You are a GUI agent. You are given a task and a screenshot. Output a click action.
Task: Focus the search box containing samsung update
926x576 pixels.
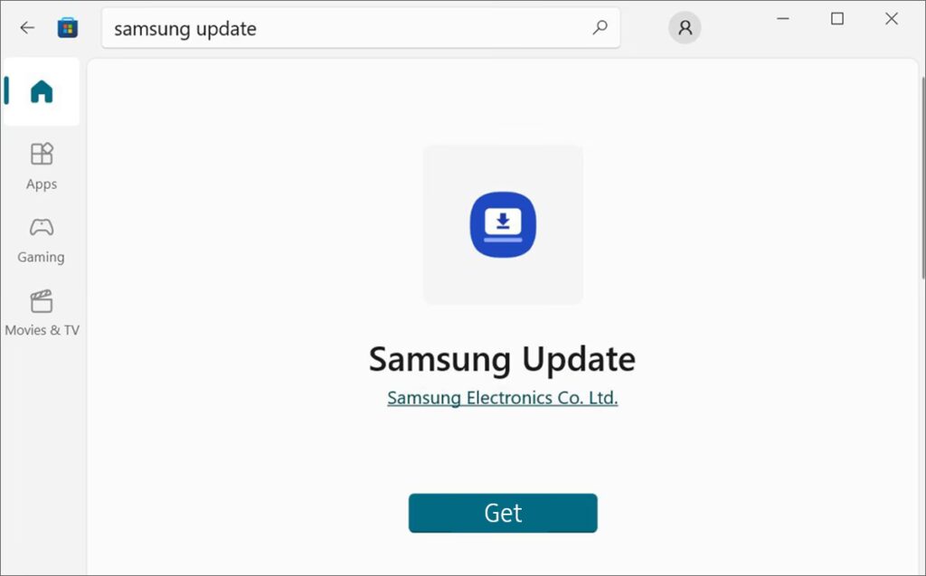[x=361, y=28]
